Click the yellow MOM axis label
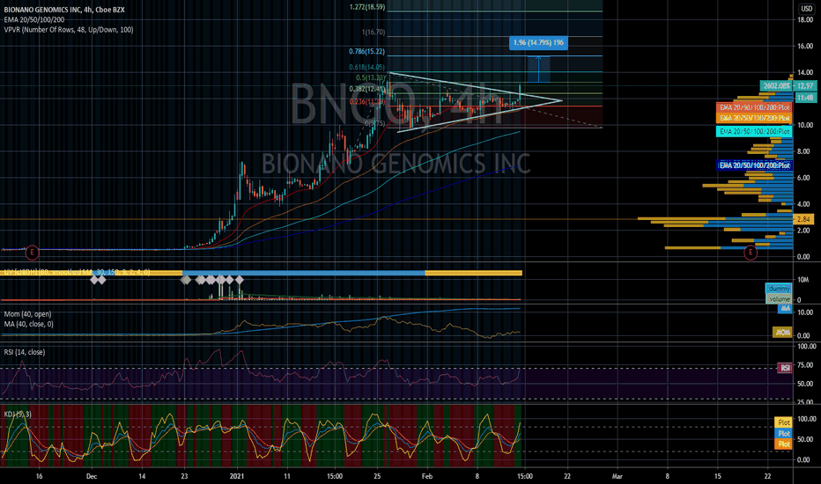Viewport: 821px width, 484px height. (782, 332)
